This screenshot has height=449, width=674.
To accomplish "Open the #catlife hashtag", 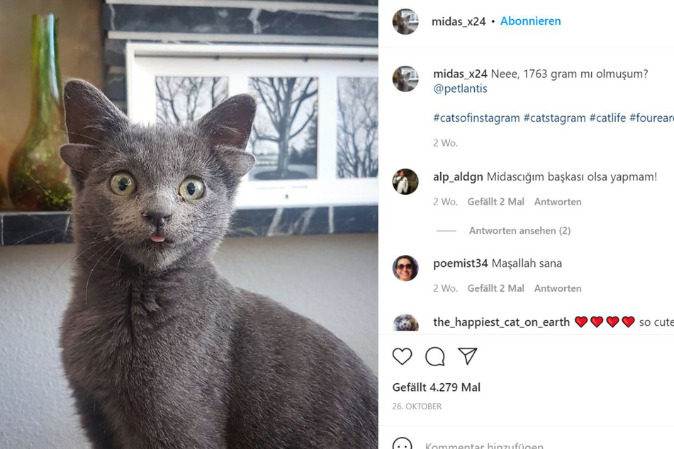I will [x=607, y=118].
